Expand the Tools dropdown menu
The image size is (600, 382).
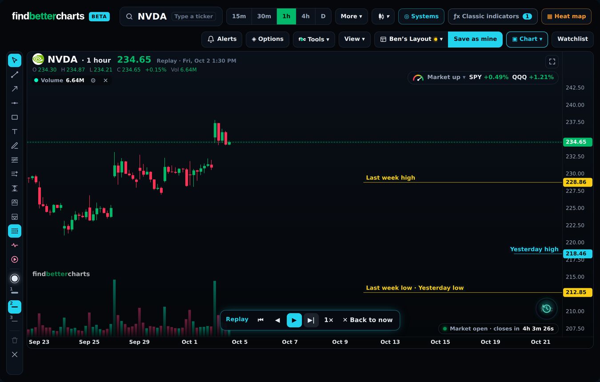tap(314, 39)
